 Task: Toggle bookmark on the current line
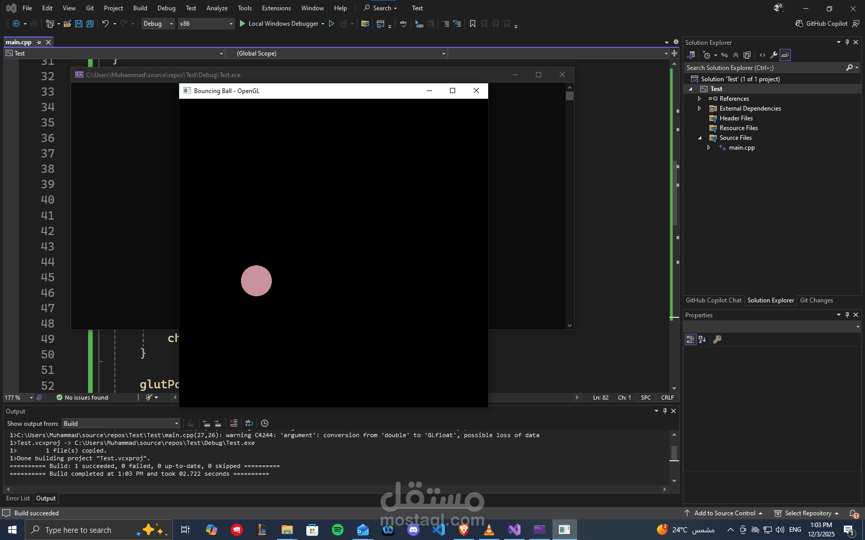473,24
